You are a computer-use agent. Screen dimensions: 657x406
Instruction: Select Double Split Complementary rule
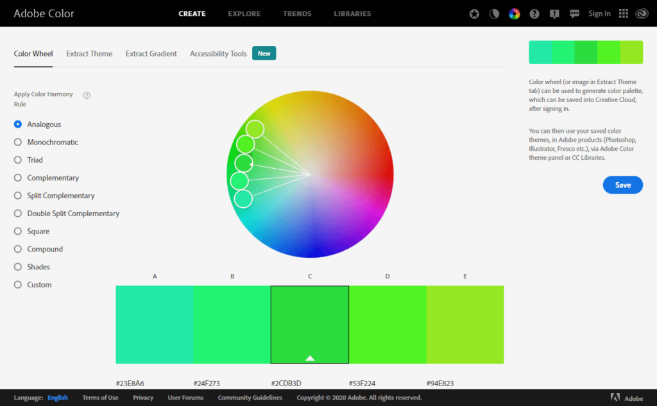[x=17, y=214]
